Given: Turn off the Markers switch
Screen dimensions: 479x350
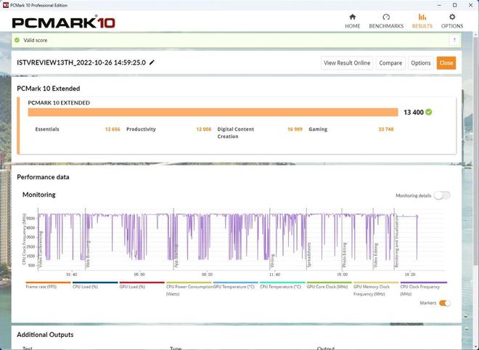Looking at the screenshot, I should pyautogui.click(x=444, y=303).
